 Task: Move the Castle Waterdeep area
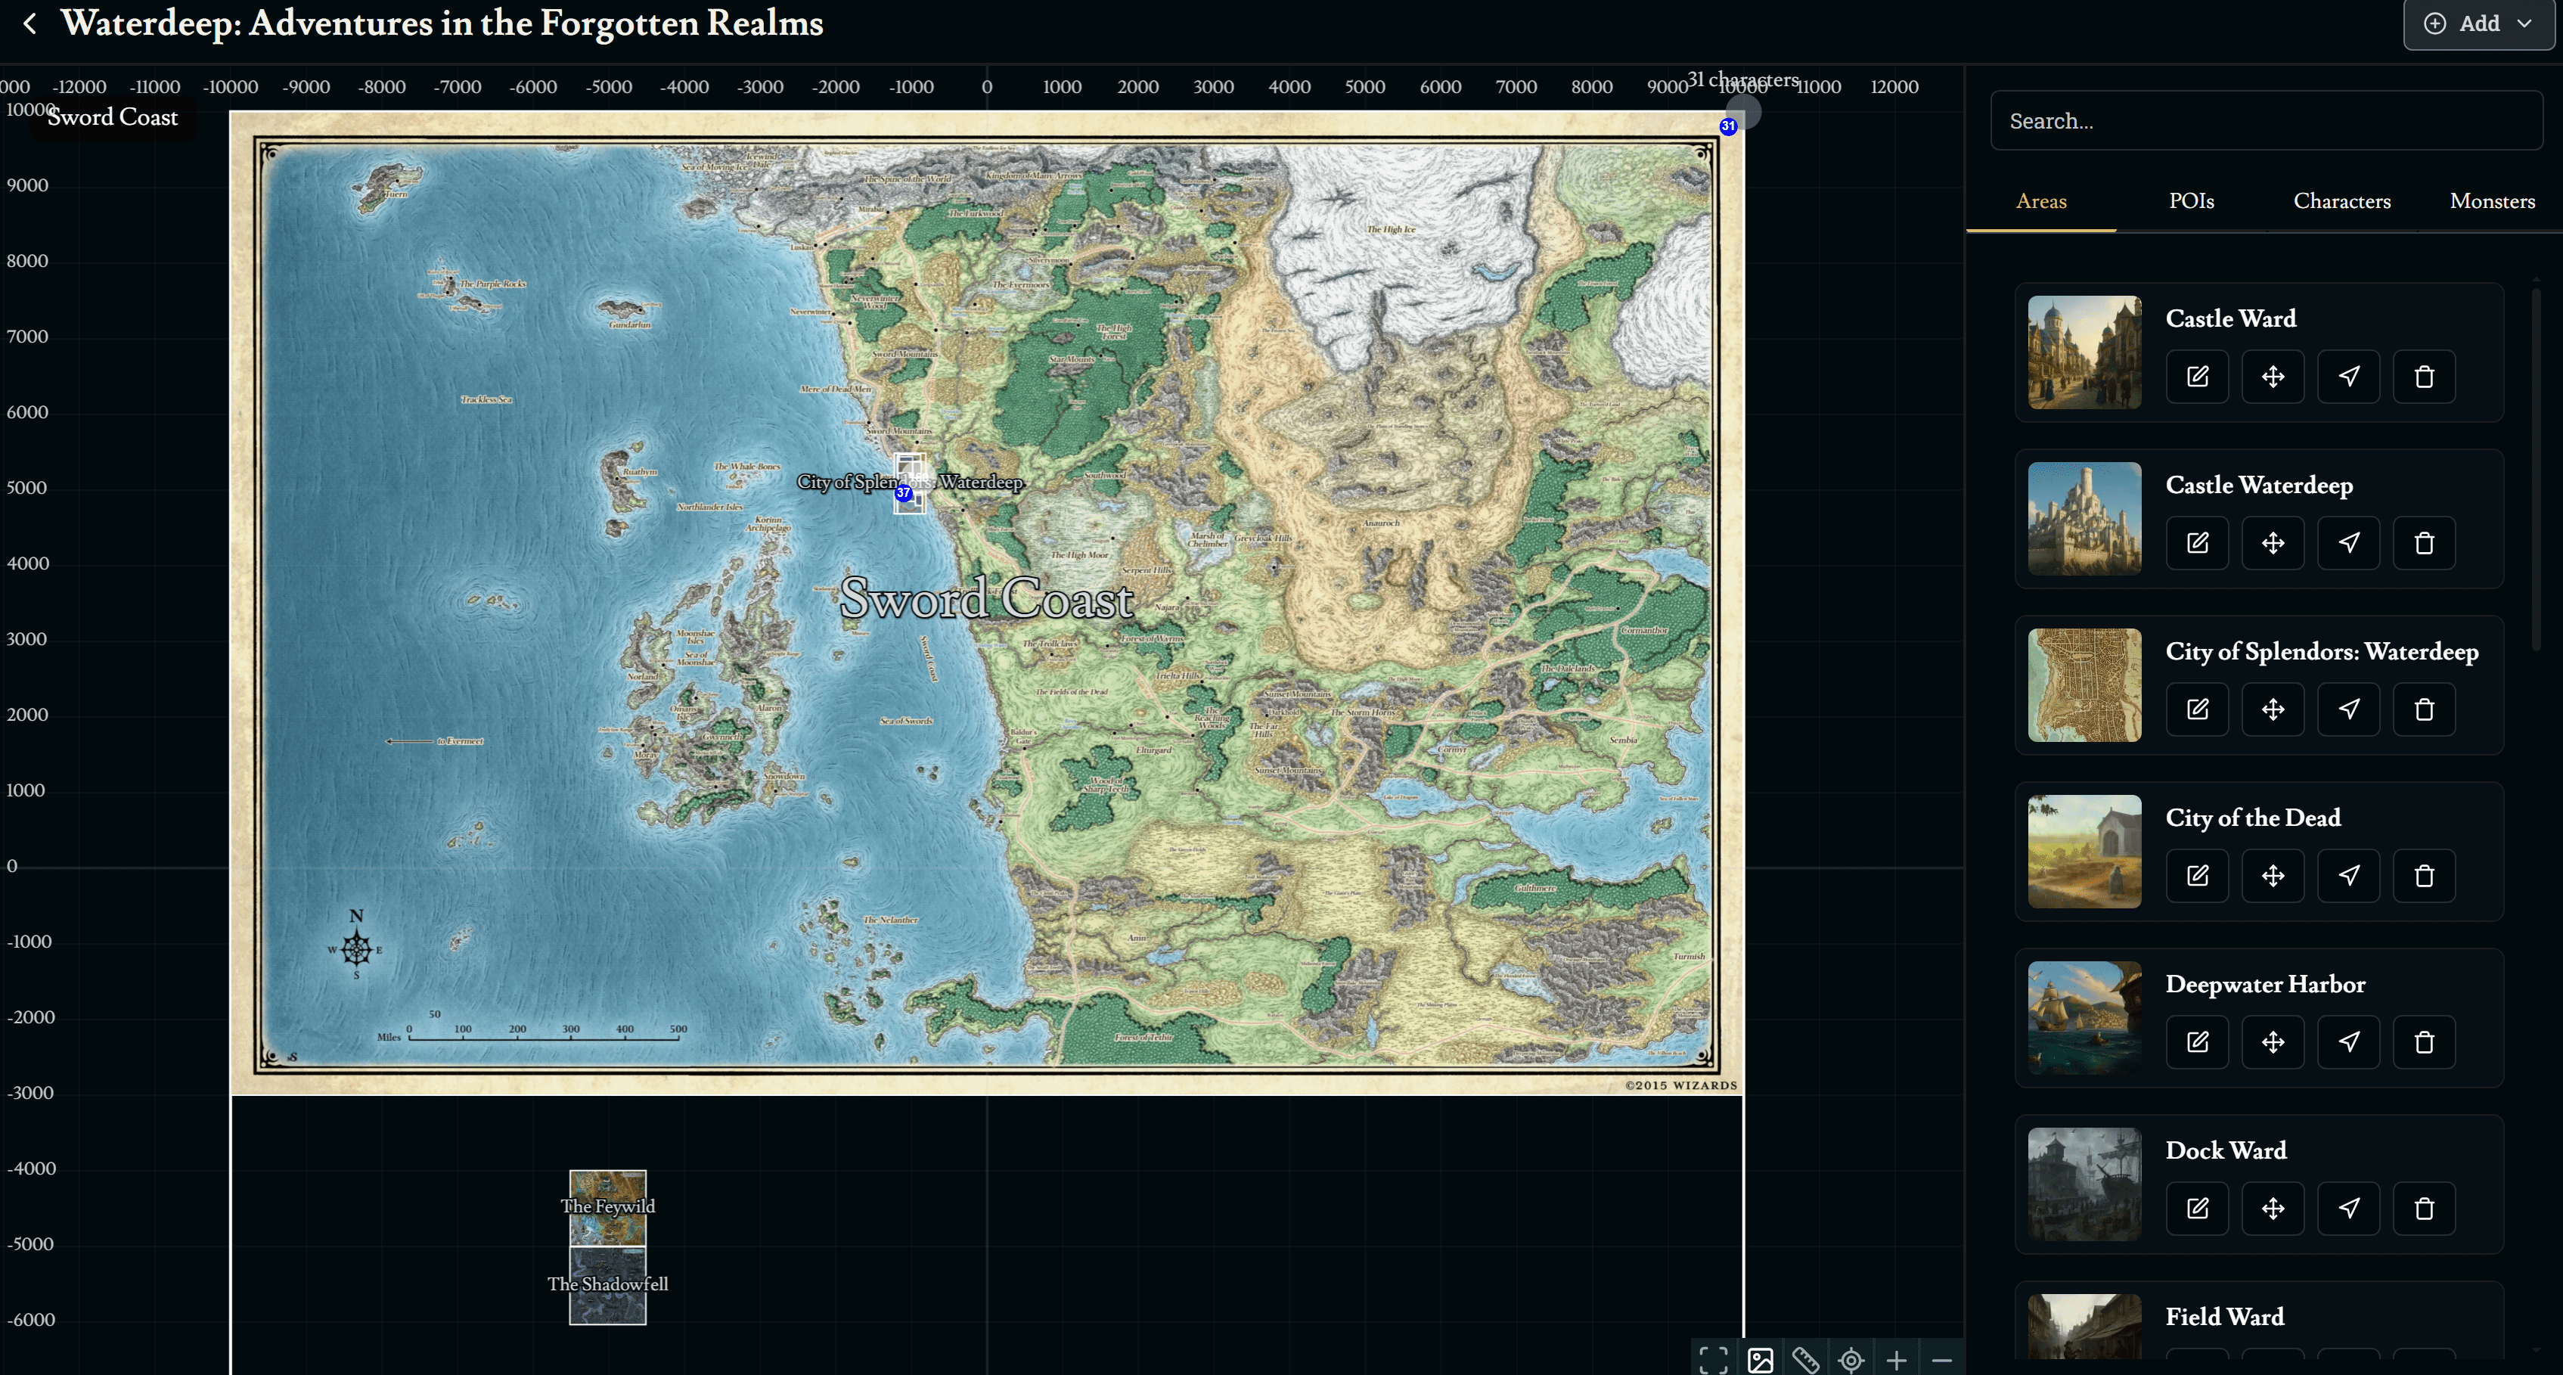pos(2273,542)
